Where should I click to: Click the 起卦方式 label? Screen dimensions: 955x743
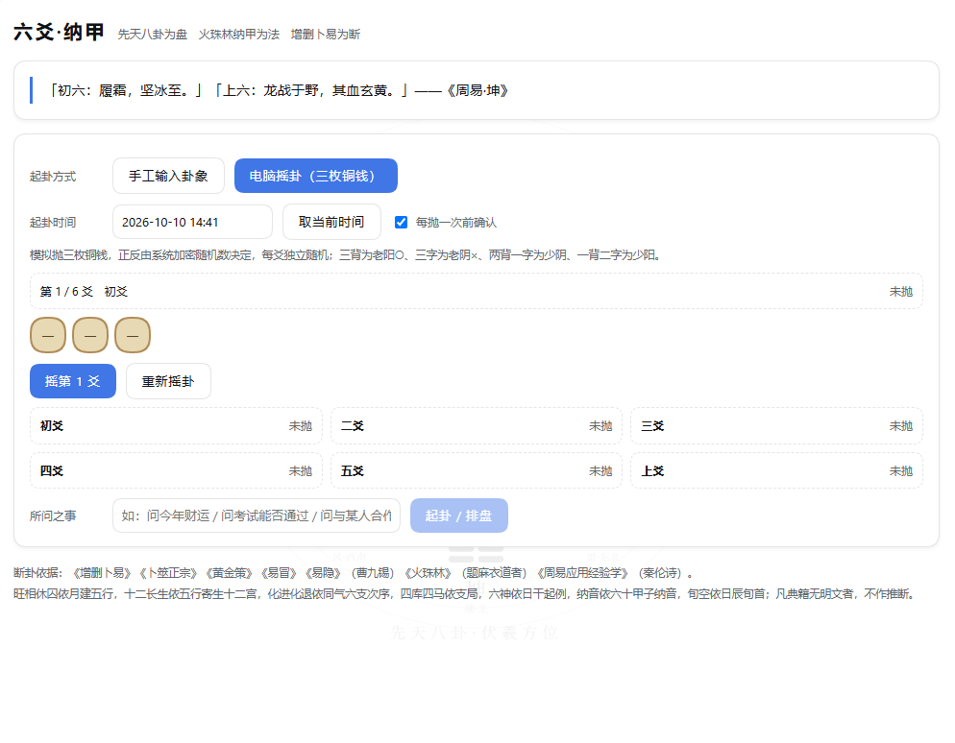pos(53,177)
